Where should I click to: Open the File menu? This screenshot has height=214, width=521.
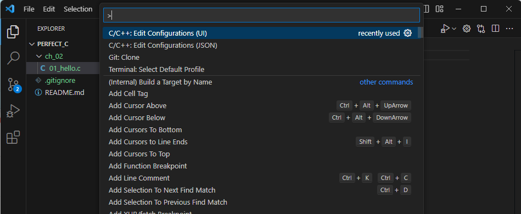(29, 9)
